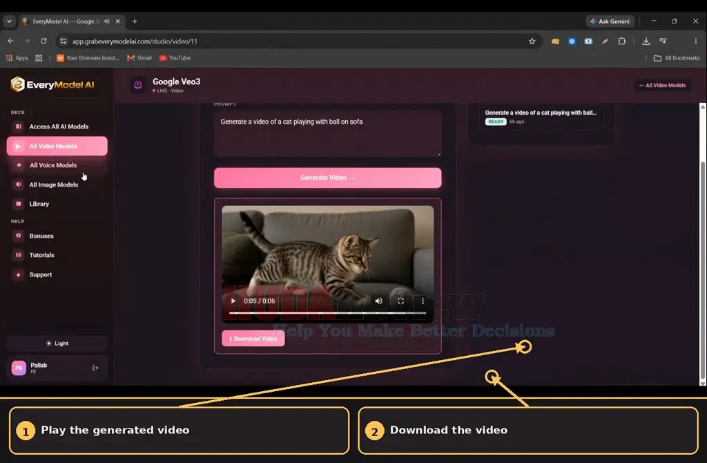Image resolution: width=707 pixels, height=463 pixels.
Task: Open a new browser tab
Action: click(135, 21)
